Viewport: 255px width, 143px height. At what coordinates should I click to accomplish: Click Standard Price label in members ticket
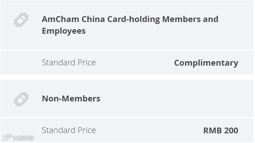coord(69,63)
